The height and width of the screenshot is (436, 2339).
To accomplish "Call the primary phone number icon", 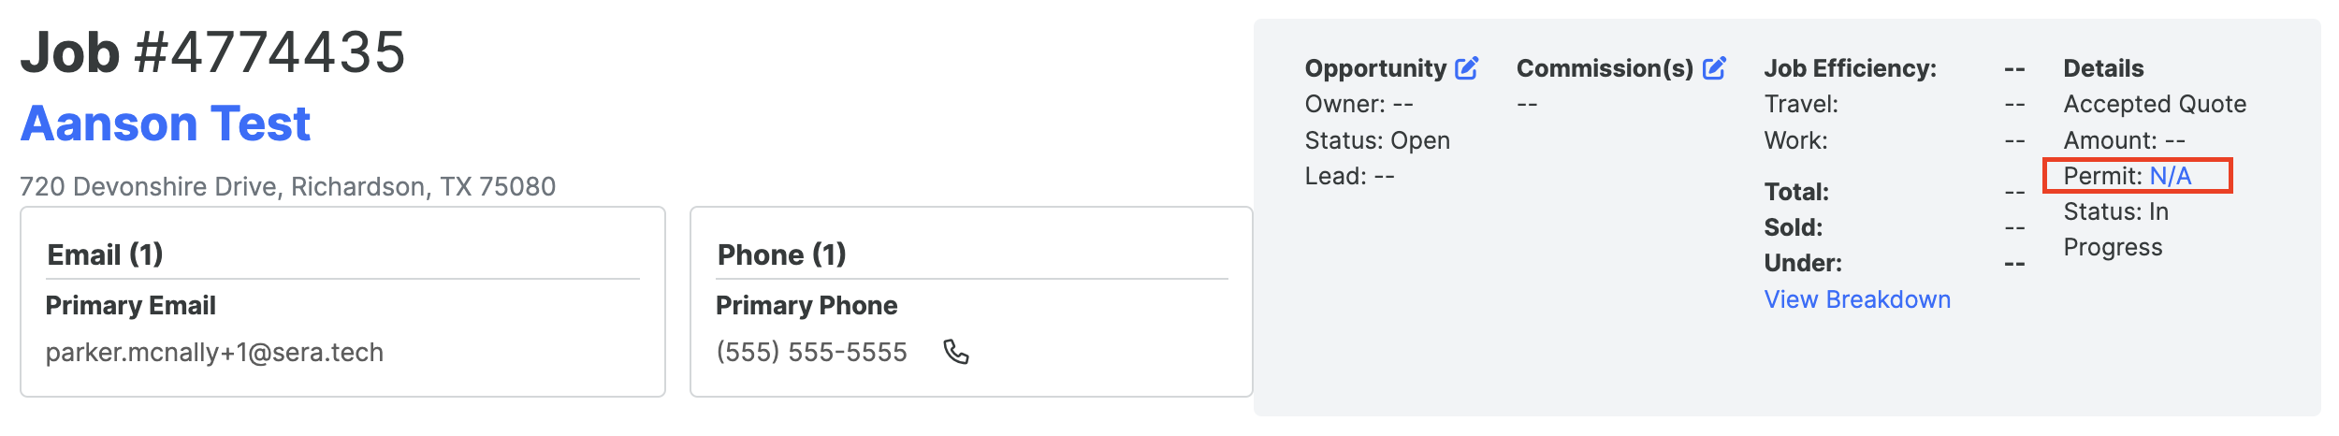I will [956, 352].
